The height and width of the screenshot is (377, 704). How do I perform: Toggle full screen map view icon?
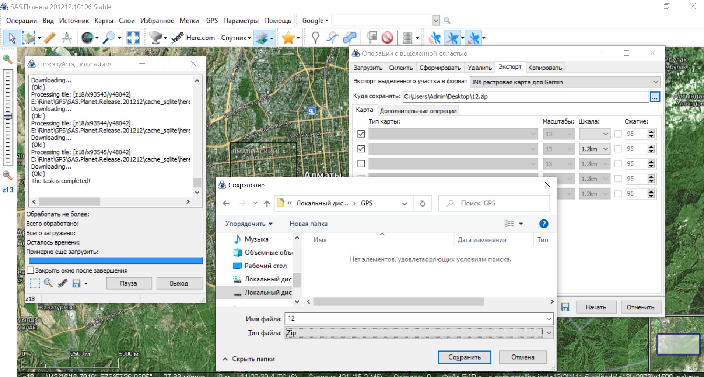click(133, 38)
